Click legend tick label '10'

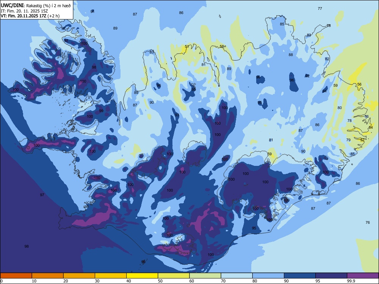coord(34,281)
